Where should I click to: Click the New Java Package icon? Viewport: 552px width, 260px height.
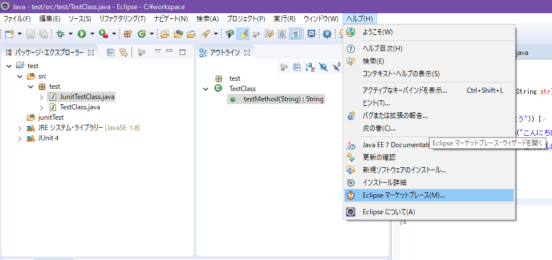[x=128, y=34]
